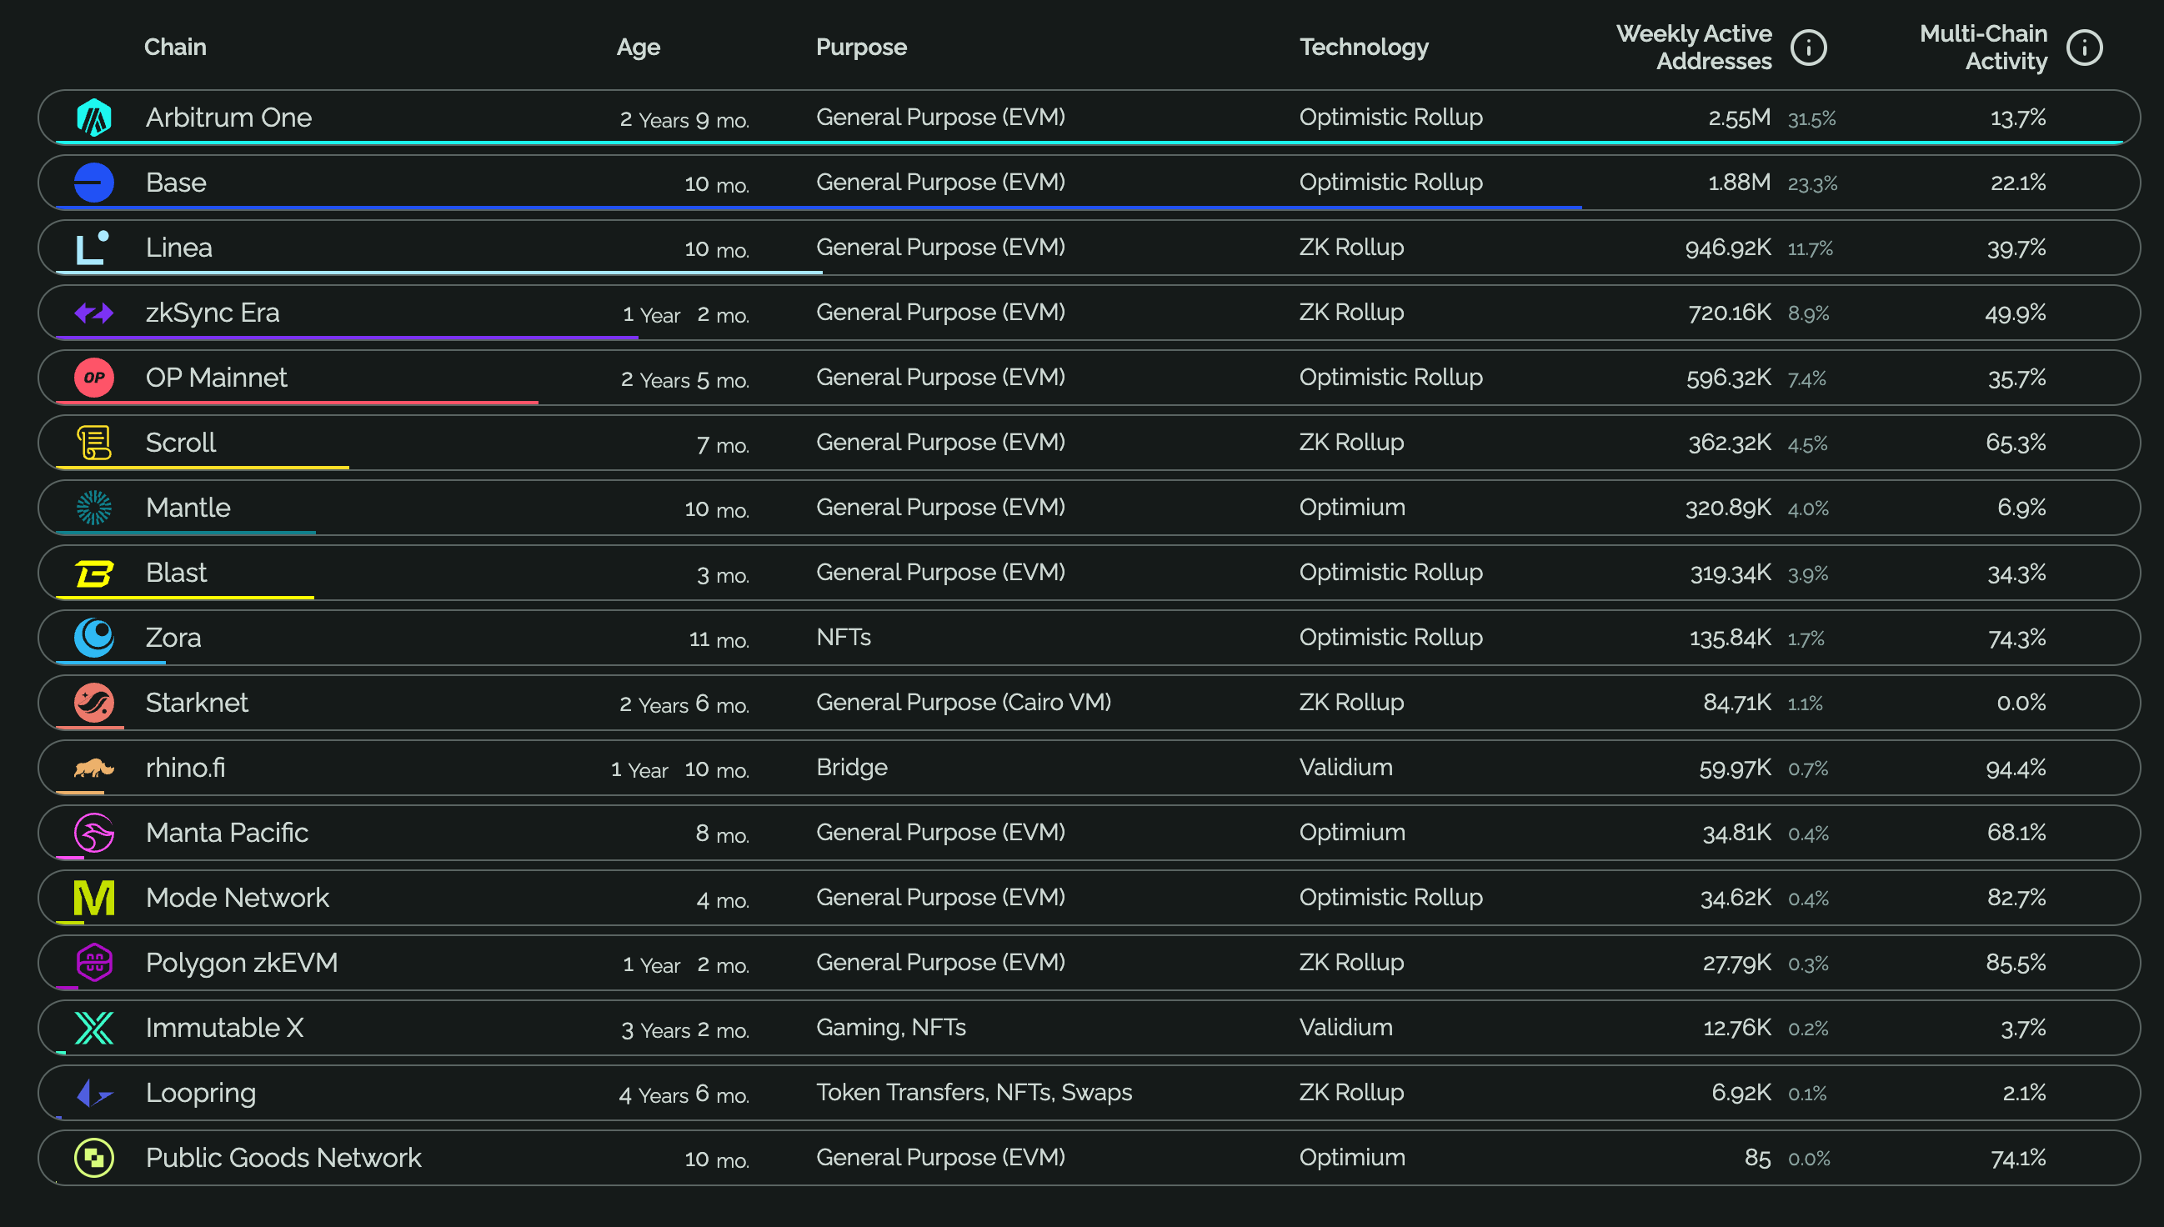Screen dimensions: 2164x1227
Task: Click the Blast yellow logo icon
Action: pyautogui.click(x=93, y=573)
